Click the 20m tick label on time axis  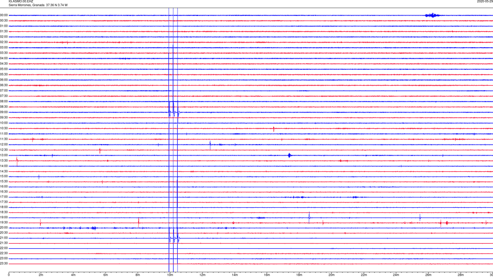point(331,275)
